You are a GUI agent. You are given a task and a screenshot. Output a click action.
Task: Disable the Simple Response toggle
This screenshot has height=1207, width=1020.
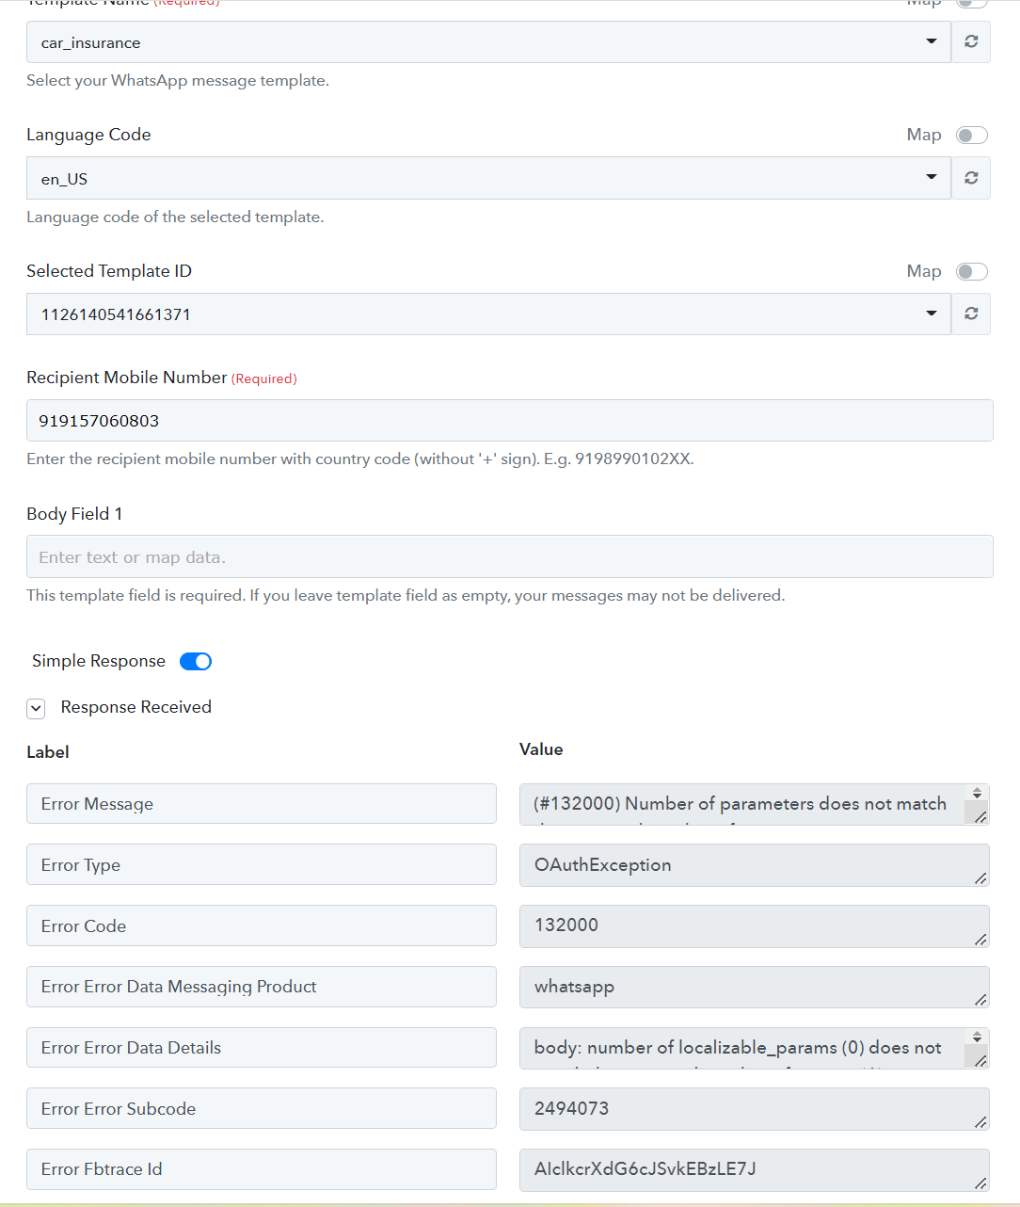[196, 661]
